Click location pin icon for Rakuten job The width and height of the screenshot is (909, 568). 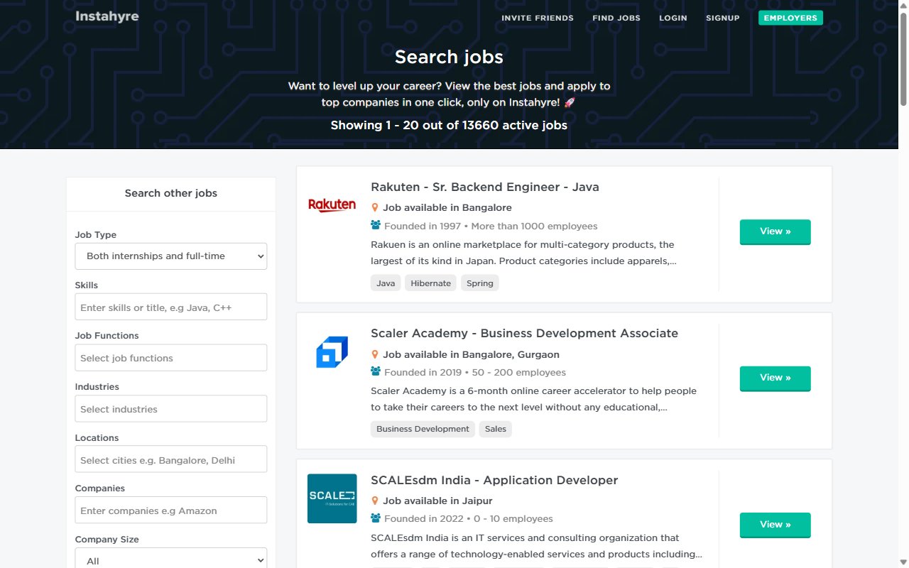(375, 208)
